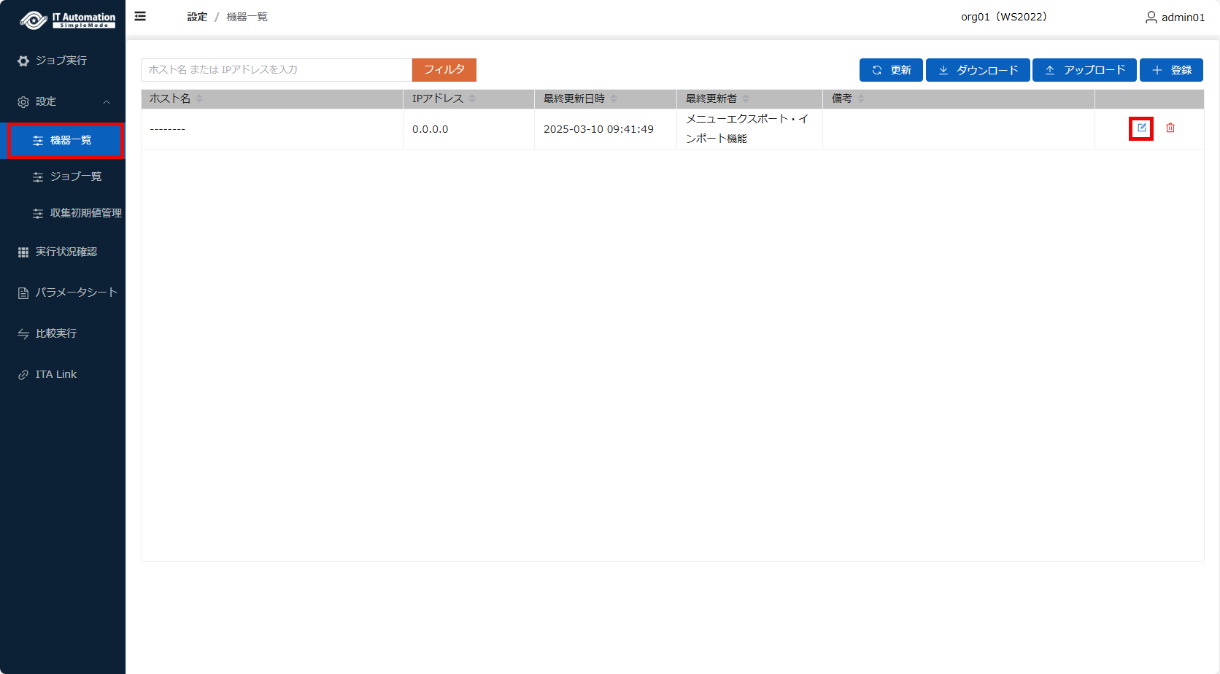Click the 登録 button

pos(1171,70)
